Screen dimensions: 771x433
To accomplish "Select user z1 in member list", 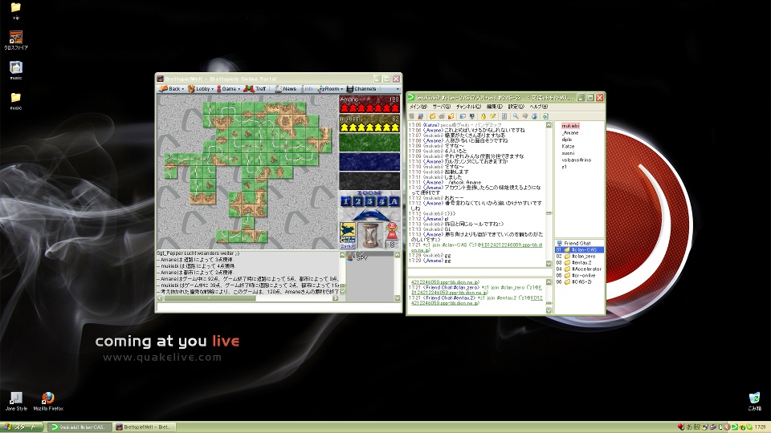I will click(564, 167).
